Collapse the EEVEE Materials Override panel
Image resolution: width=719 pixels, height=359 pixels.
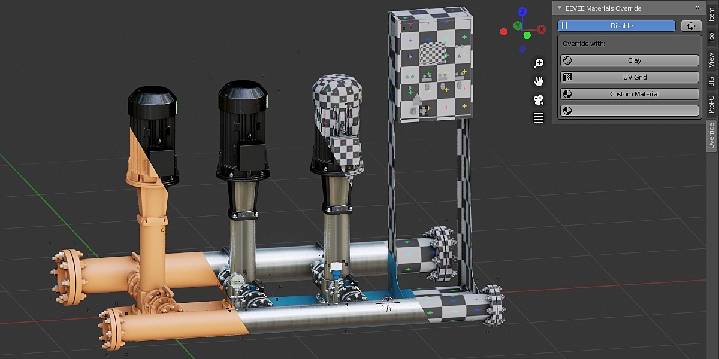pos(558,8)
